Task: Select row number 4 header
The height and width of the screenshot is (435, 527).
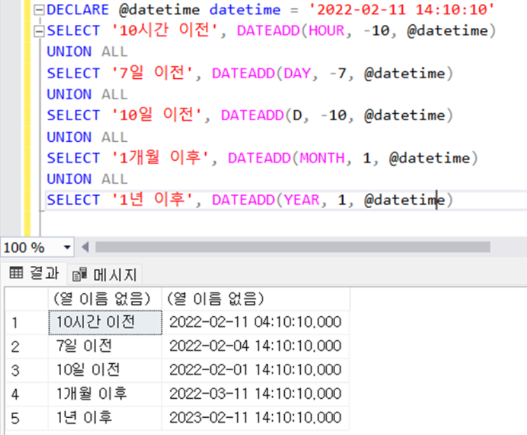Action: (27, 394)
